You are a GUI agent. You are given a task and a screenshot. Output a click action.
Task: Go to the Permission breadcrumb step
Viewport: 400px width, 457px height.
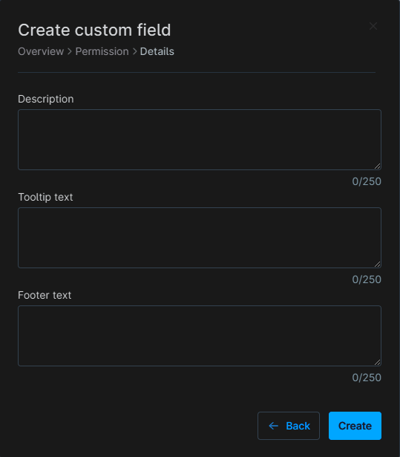point(102,51)
